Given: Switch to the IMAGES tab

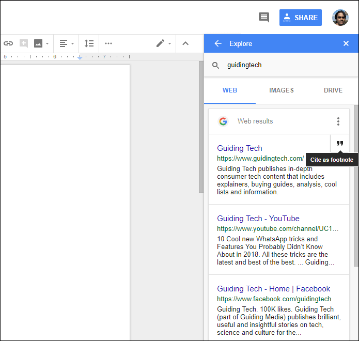Looking at the screenshot, I should 282,90.
